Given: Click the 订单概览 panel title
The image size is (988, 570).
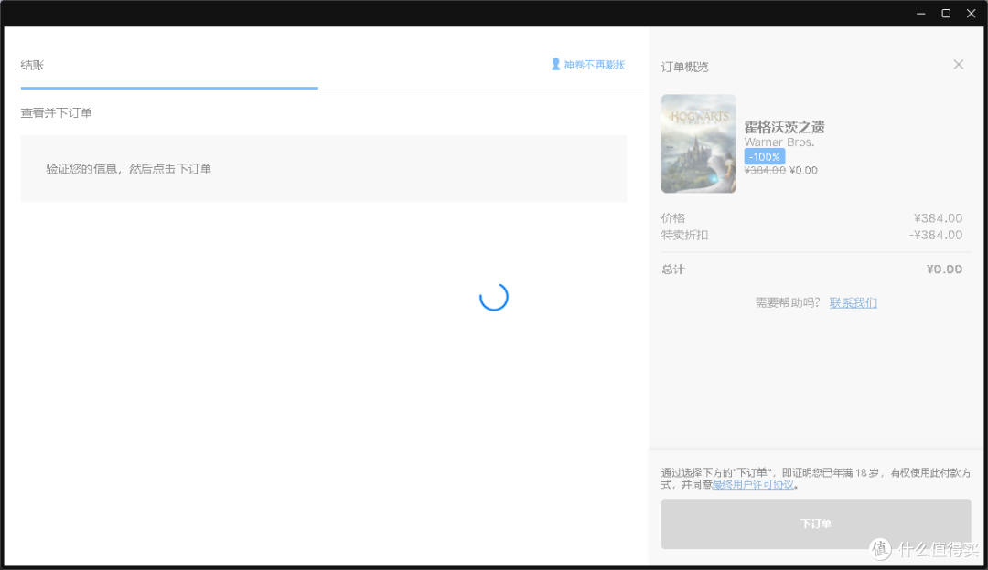Looking at the screenshot, I should [x=685, y=67].
